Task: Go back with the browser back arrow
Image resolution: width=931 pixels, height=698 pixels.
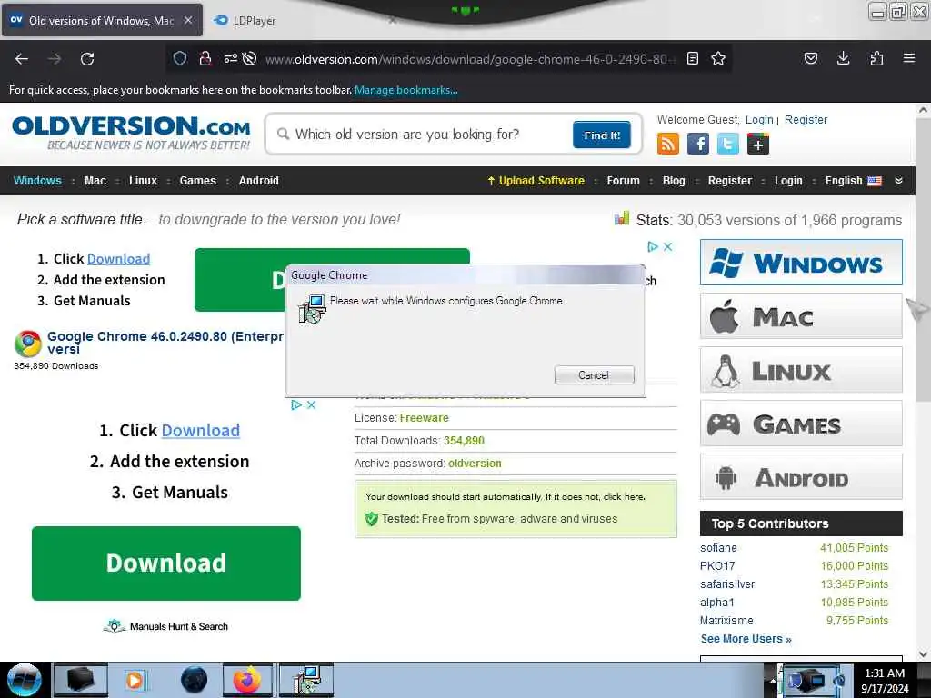Action: [22, 59]
